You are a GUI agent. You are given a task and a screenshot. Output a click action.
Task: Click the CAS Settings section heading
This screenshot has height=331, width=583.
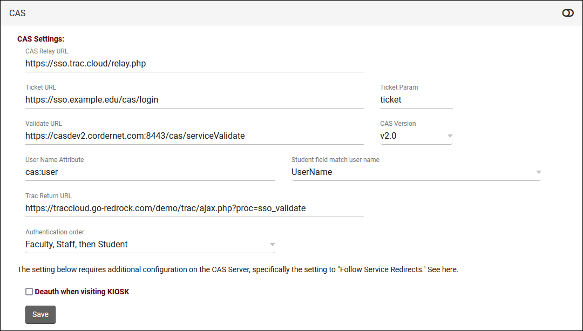click(40, 39)
